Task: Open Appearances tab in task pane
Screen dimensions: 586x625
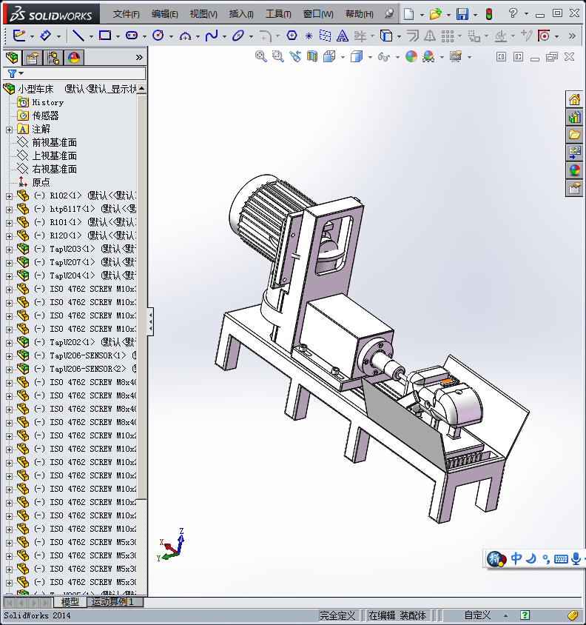Action: 574,170
